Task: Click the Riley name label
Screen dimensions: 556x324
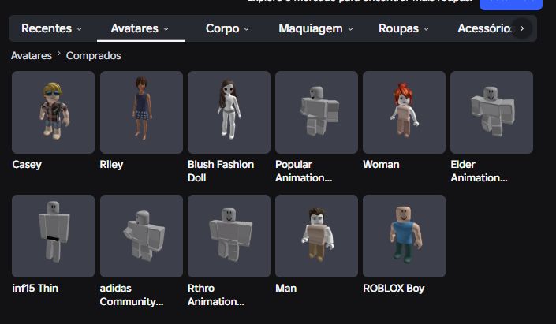Action: point(111,165)
